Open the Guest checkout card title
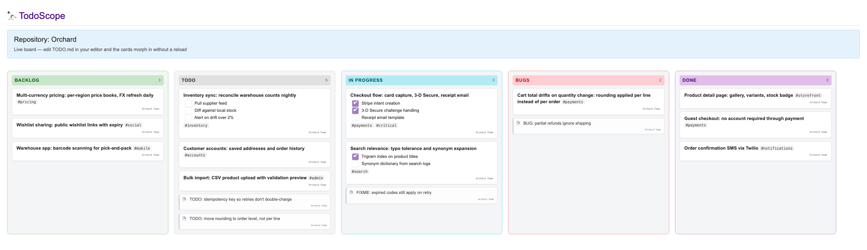Image resolution: width=867 pixels, height=250 pixels. coord(744,119)
